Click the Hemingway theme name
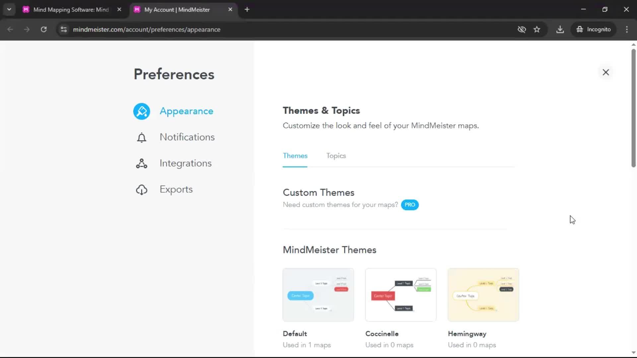Screen dimensions: 637x358 point(467,334)
